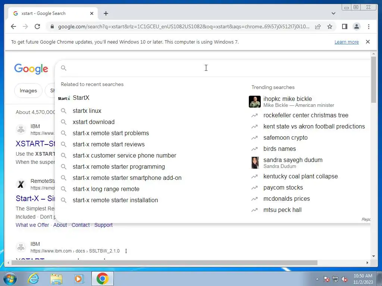Open trending search sandra sayegh dudum

(x=293, y=160)
